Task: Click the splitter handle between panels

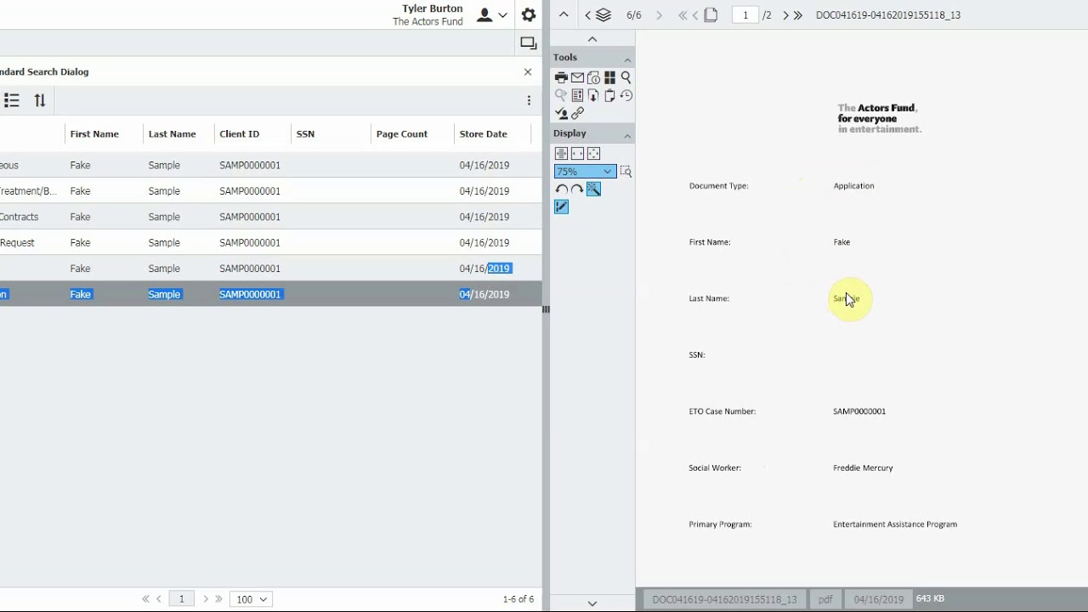Action: (x=546, y=309)
